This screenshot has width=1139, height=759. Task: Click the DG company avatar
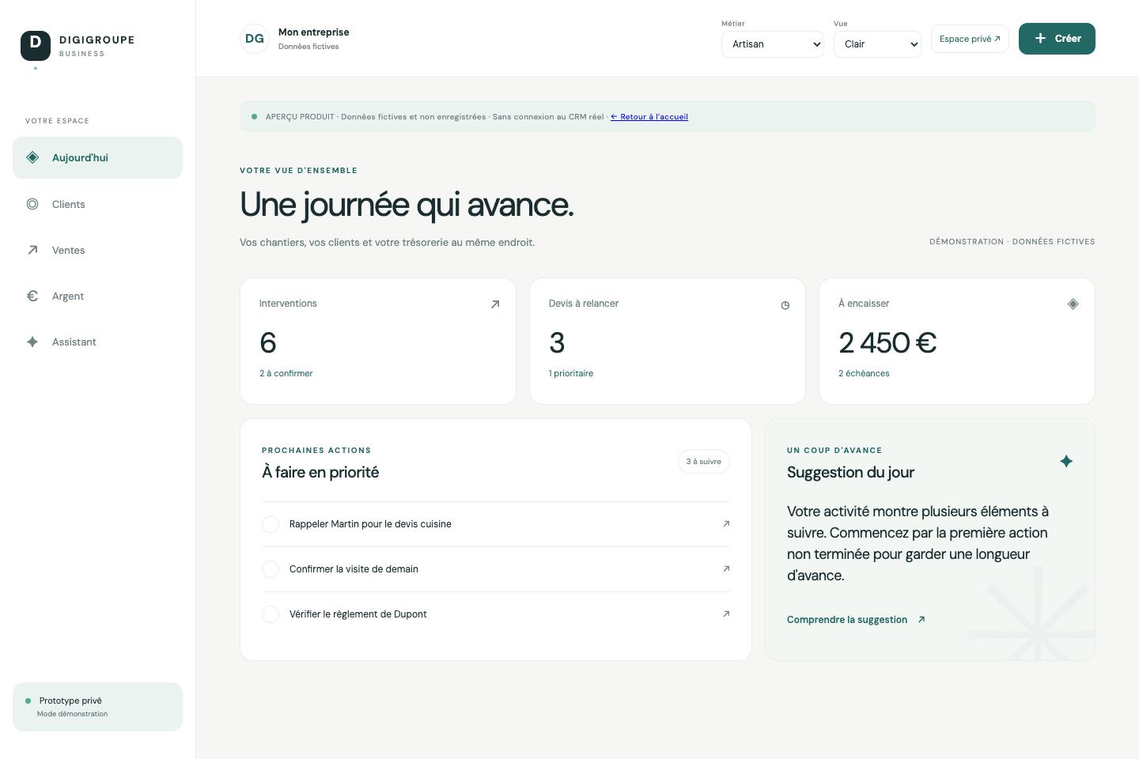pyautogui.click(x=255, y=39)
